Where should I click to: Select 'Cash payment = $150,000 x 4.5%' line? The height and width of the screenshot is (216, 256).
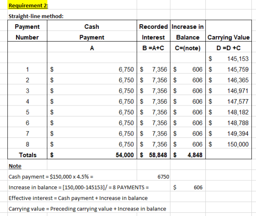coord(51,177)
